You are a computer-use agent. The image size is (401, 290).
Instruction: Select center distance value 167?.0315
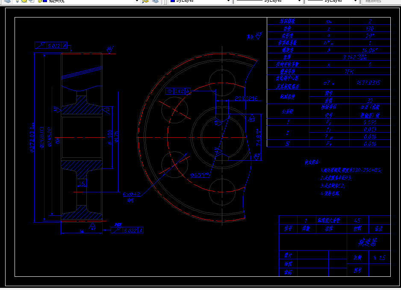[368, 83]
